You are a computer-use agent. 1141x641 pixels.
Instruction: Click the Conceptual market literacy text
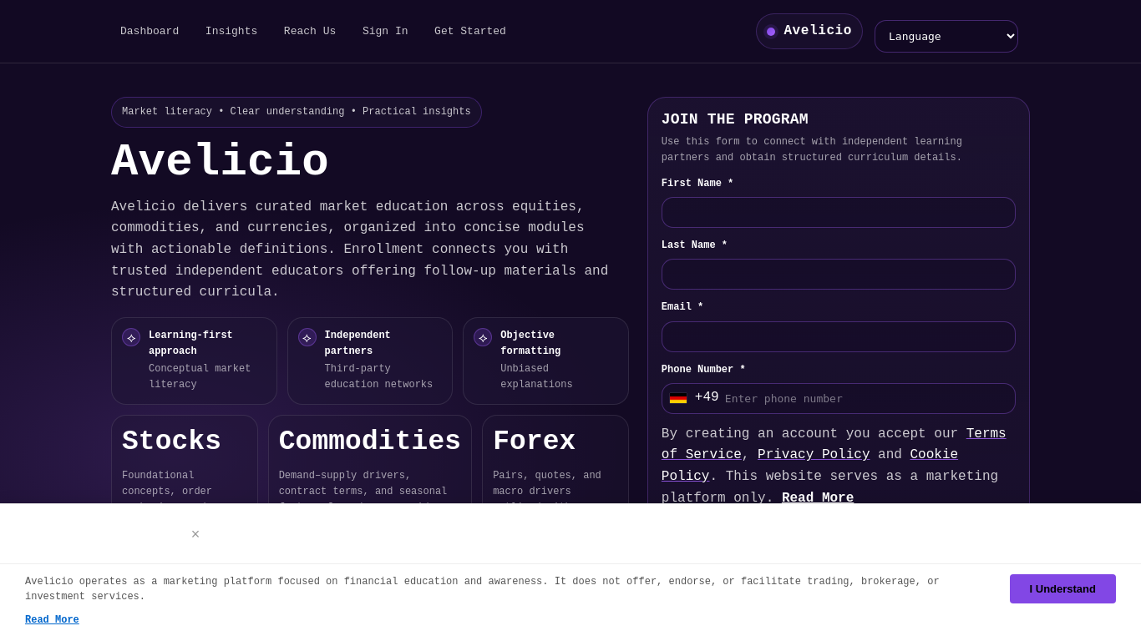tap(200, 376)
